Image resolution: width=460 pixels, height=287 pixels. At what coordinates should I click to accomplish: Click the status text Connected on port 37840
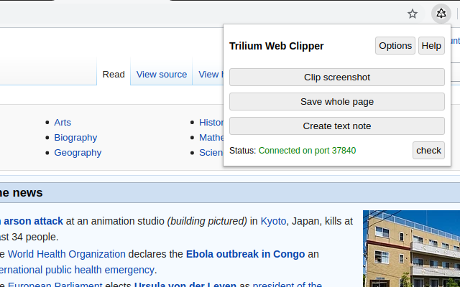point(307,151)
